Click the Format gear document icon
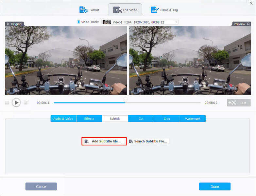This screenshot has width=256, height=196. point(83,10)
